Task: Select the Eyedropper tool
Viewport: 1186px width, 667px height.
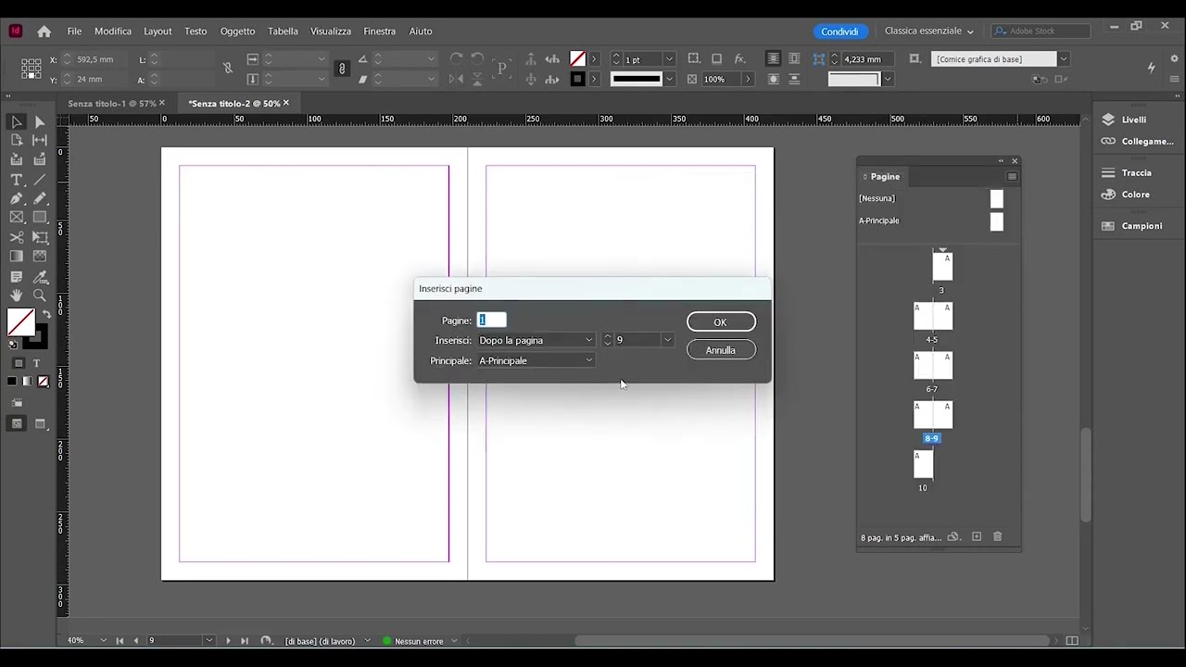Action: [x=40, y=275]
